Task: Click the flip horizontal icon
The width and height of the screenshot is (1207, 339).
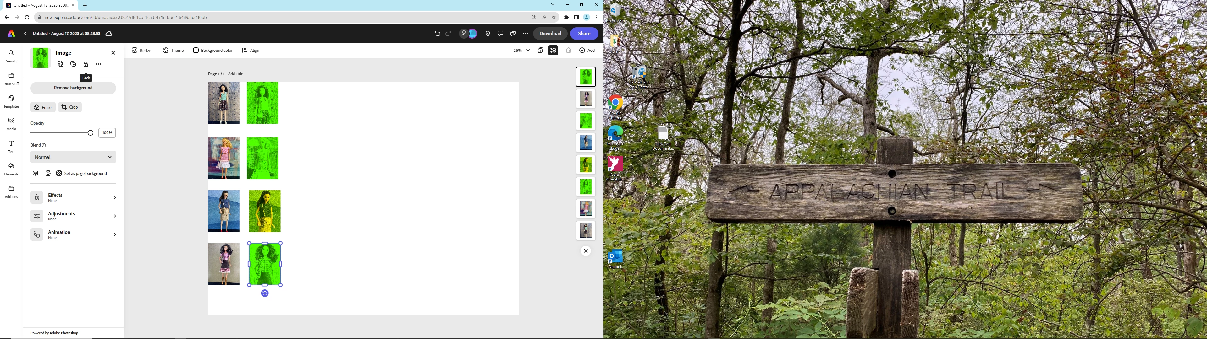Action: pyautogui.click(x=36, y=173)
